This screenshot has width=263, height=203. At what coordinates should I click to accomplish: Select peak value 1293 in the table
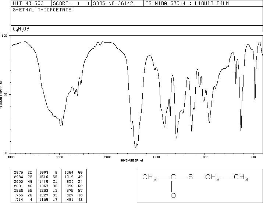[x=44, y=191]
